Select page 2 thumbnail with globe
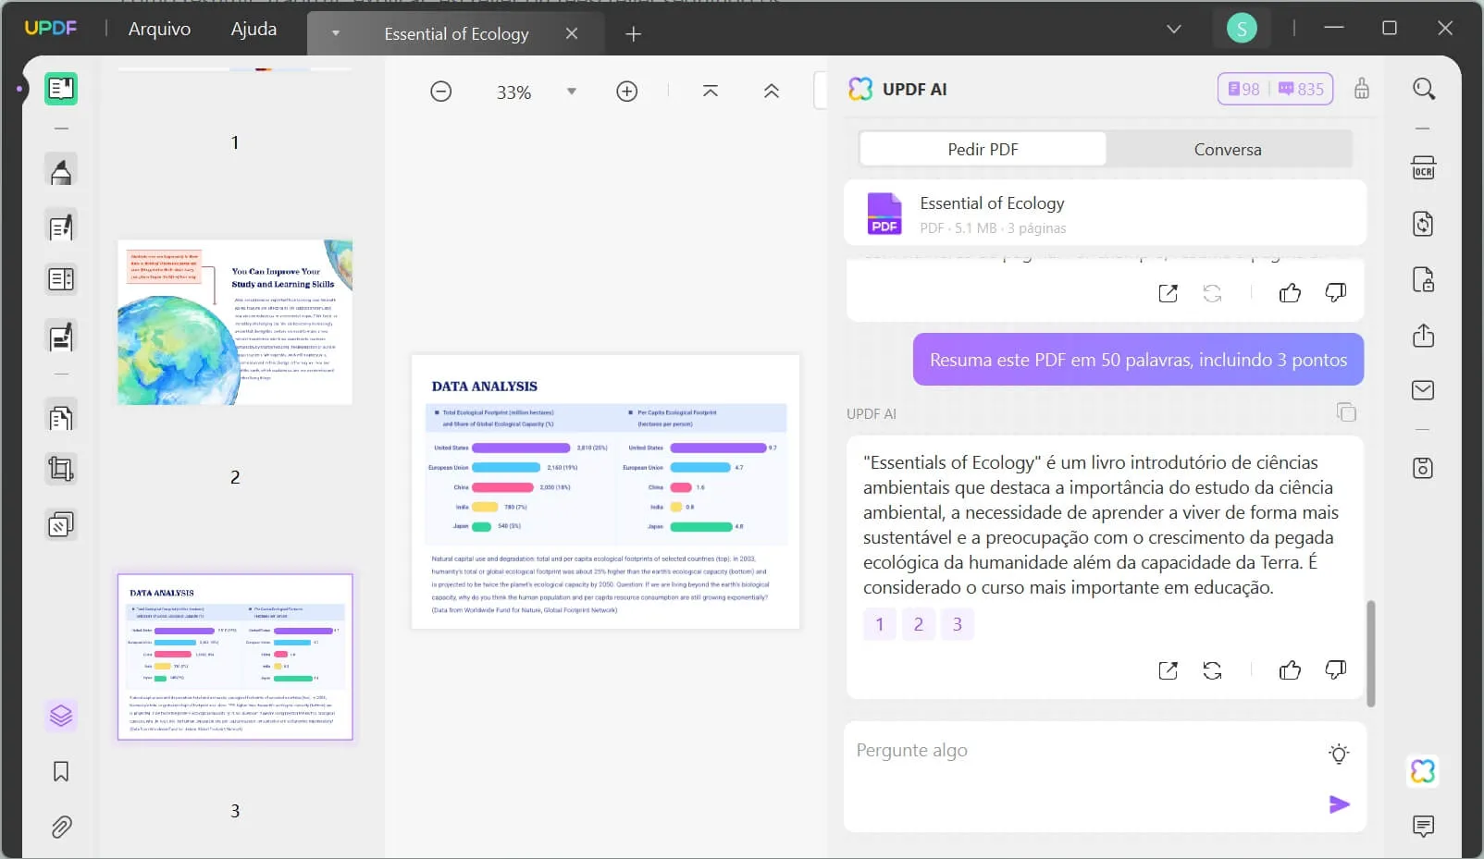Image resolution: width=1484 pixels, height=859 pixels. pyautogui.click(x=235, y=322)
